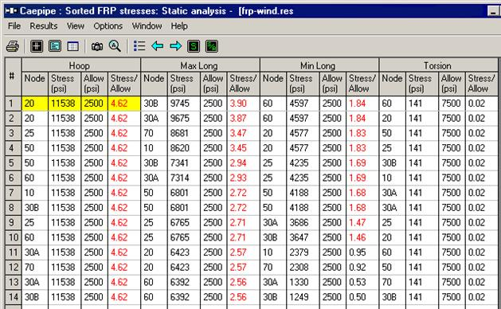Click the green S/A stress ratio icon
This screenshot has width=501, height=309.
pos(212,46)
